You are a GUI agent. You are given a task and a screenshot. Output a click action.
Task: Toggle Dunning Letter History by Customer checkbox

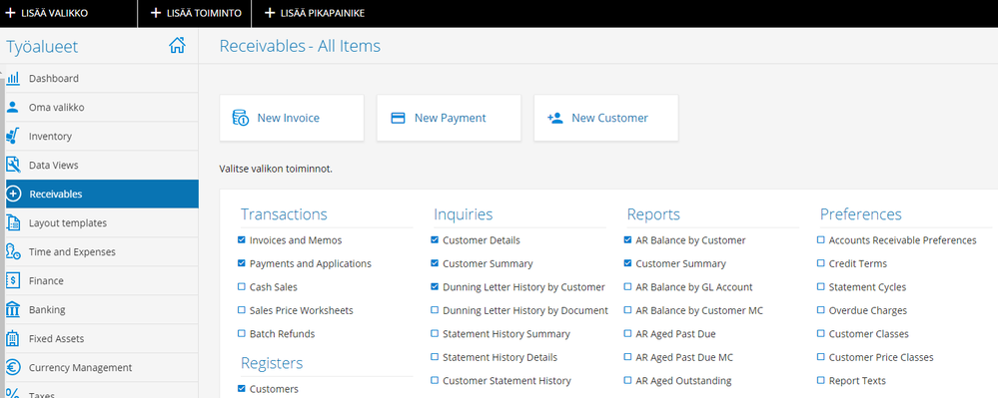(x=435, y=286)
